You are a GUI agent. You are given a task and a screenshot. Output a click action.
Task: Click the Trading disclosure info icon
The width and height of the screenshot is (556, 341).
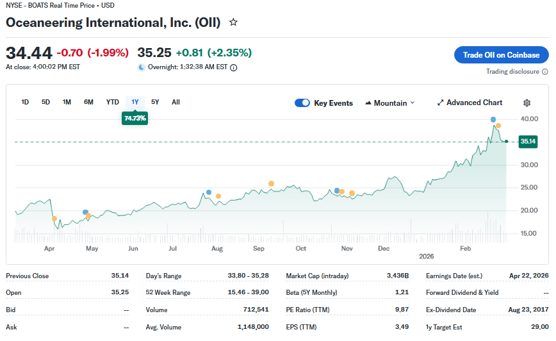click(x=545, y=72)
